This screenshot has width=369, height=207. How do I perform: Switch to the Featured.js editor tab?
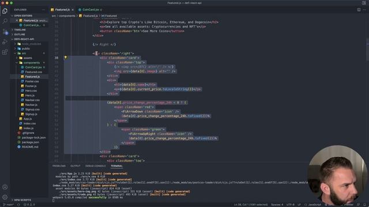click(x=62, y=10)
